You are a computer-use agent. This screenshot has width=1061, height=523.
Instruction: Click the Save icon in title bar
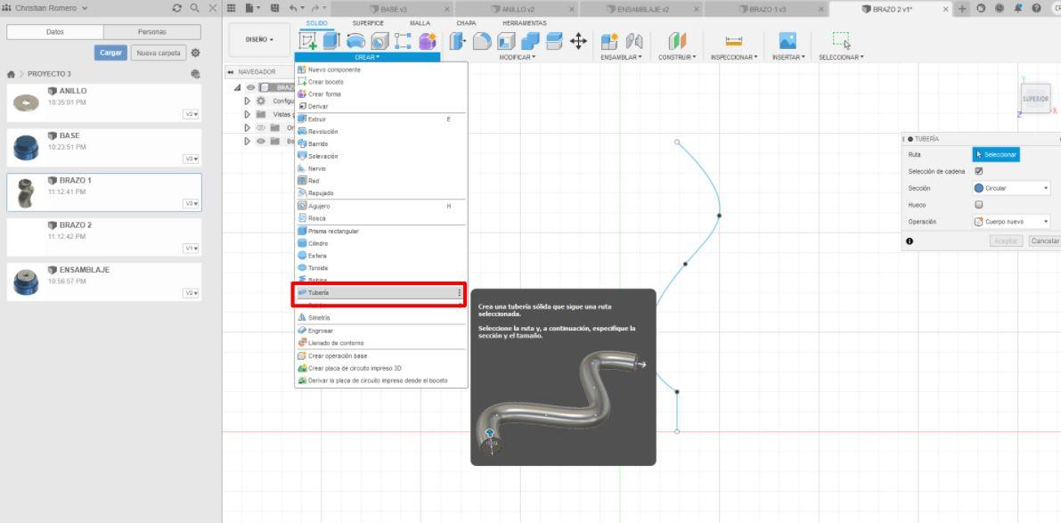[x=274, y=8]
